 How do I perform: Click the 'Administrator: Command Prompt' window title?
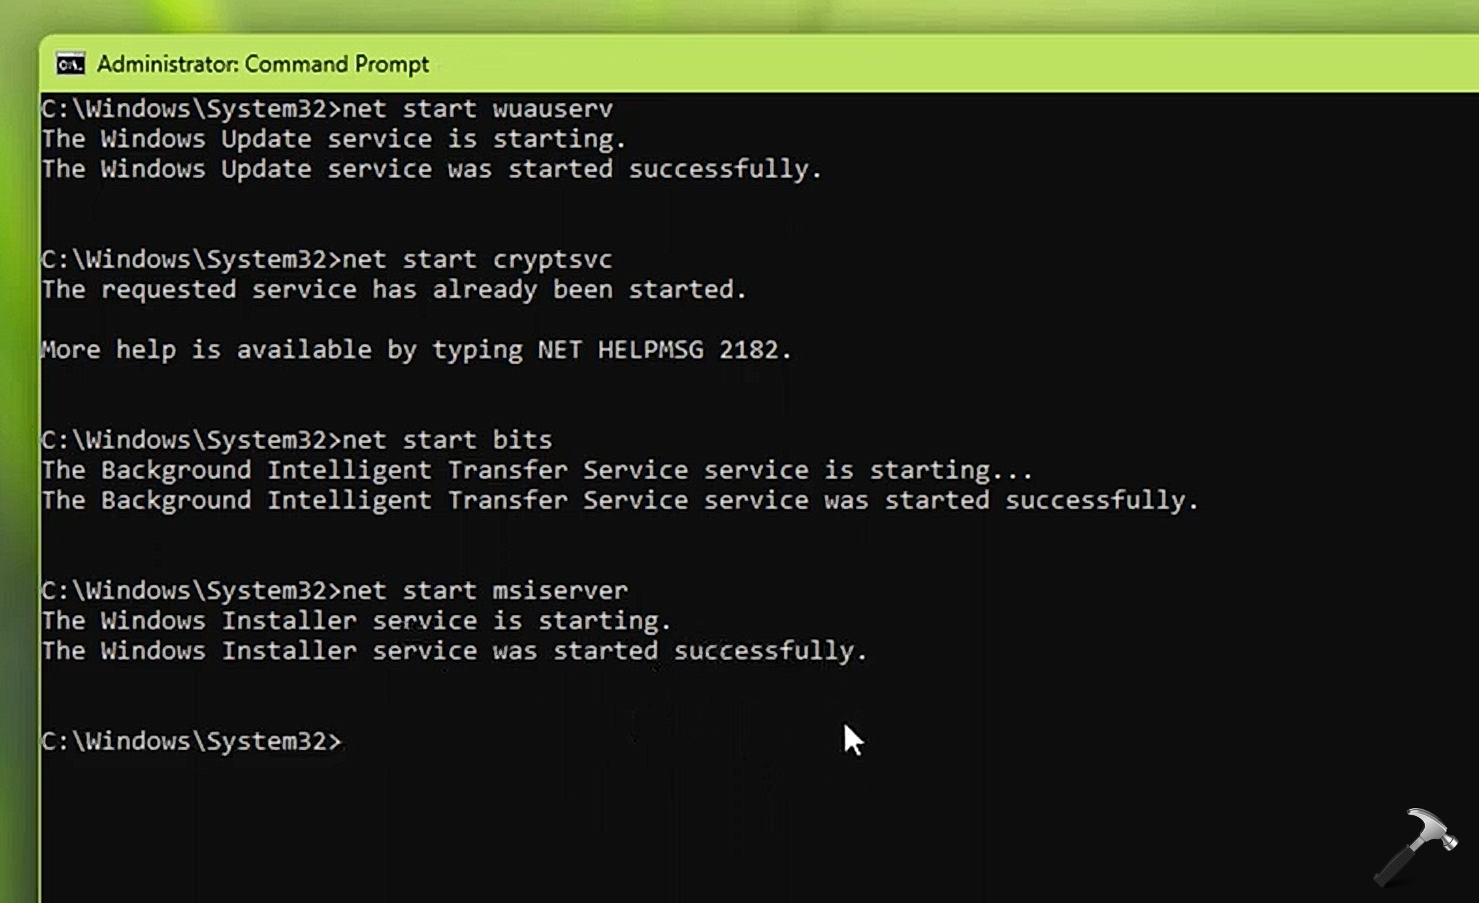tap(263, 64)
